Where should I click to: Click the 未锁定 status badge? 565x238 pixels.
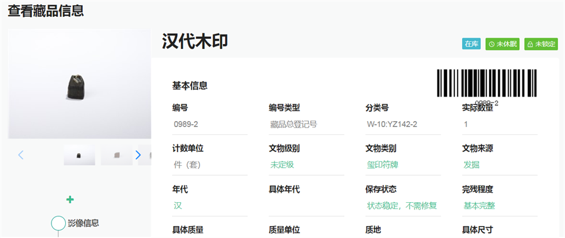tap(541, 44)
